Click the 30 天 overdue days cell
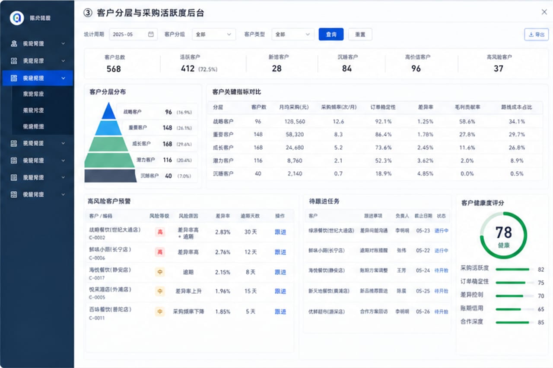 pos(251,232)
